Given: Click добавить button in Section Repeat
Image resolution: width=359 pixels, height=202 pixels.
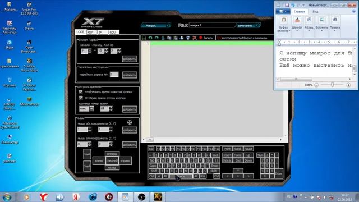Looking at the screenshot, I should click(130, 59).
